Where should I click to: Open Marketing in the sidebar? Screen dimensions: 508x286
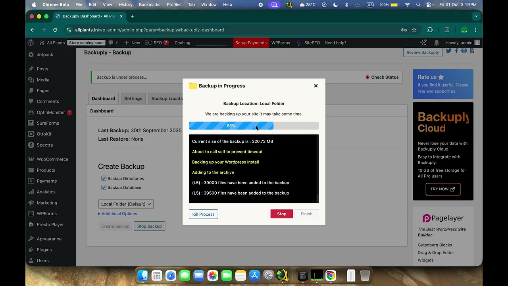(x=47, y=203)
